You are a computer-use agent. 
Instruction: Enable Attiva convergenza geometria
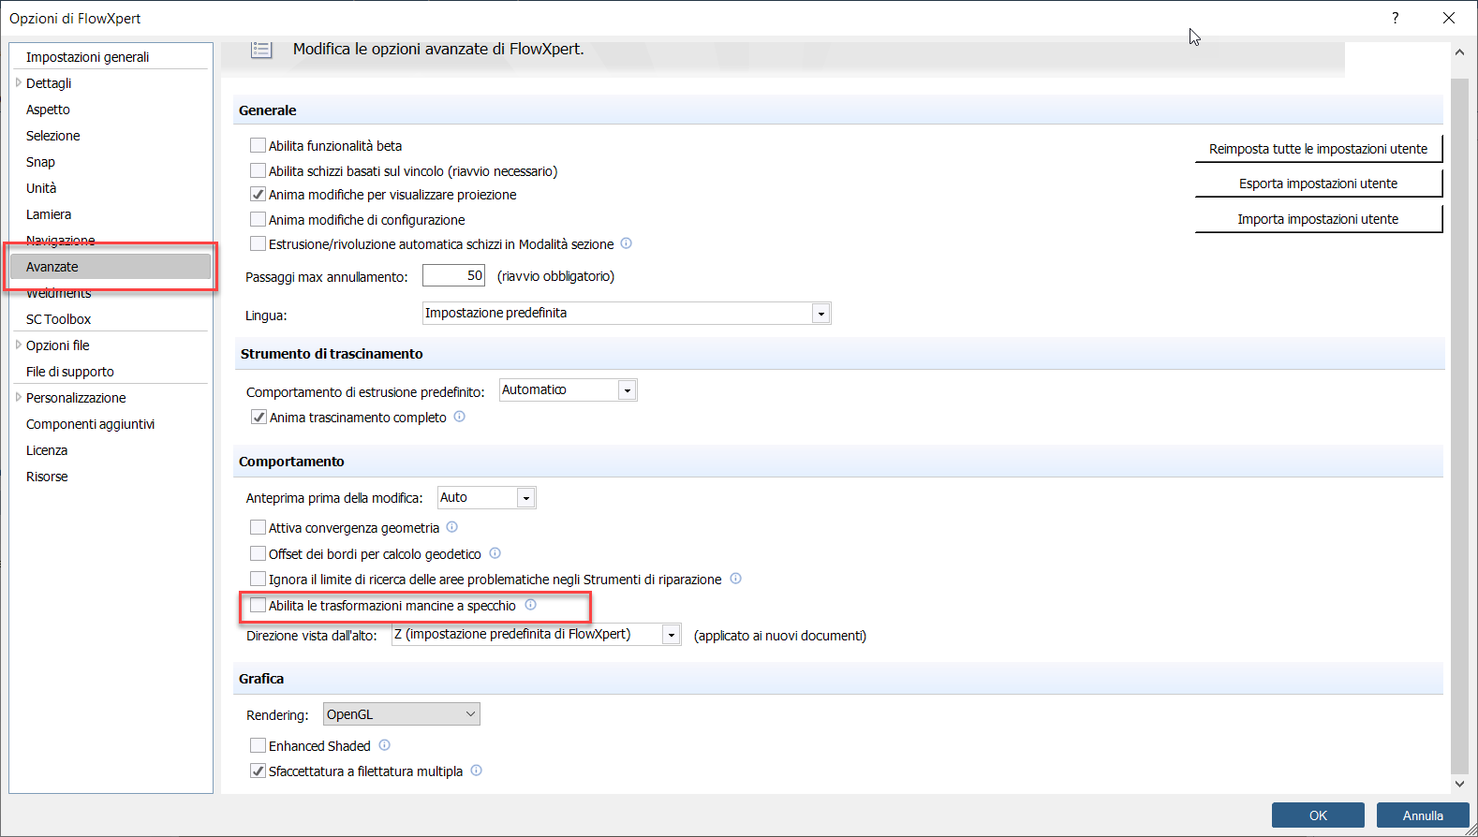[258, 527]
